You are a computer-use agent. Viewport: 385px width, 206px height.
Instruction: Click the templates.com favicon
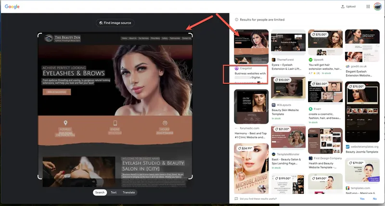[x=347, y=188]
